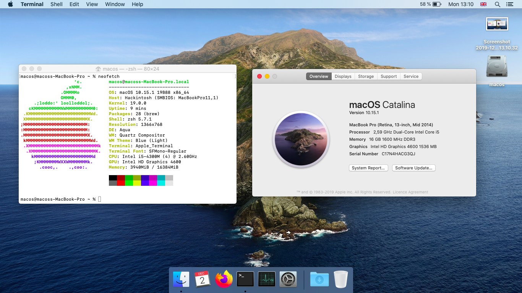Click the home icon in Terminal title
This screenshot has height=293, width=522.
98,69
